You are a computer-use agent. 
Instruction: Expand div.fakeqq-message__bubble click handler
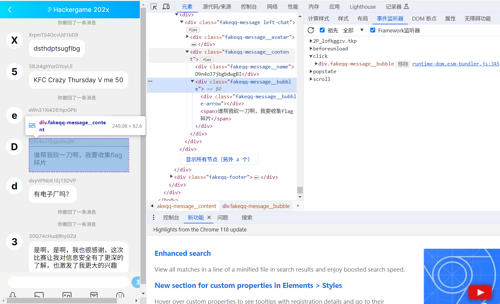(317, 64)
